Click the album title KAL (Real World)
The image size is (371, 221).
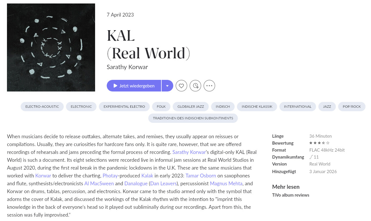click(149, 44)
